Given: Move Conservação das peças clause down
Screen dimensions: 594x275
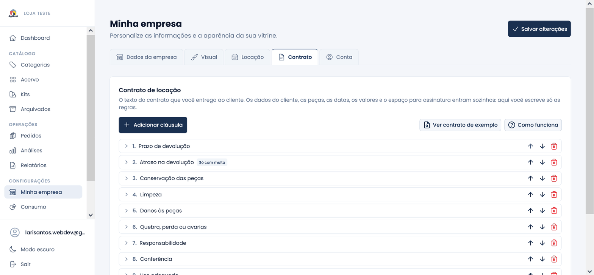Looking at the screenshot, I should [x=542, y=178].
